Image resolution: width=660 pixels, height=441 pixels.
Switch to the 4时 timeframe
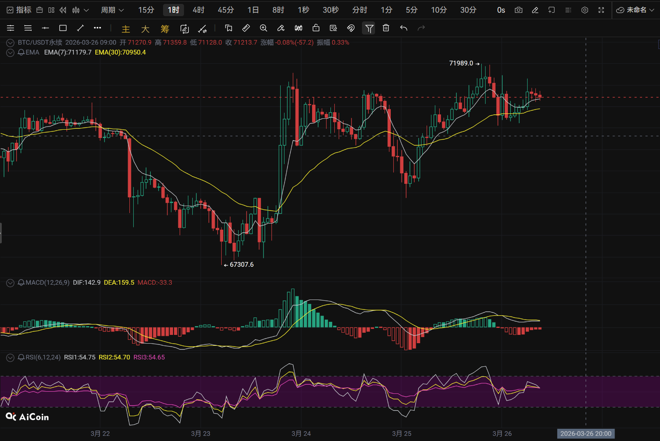(198, 10)
